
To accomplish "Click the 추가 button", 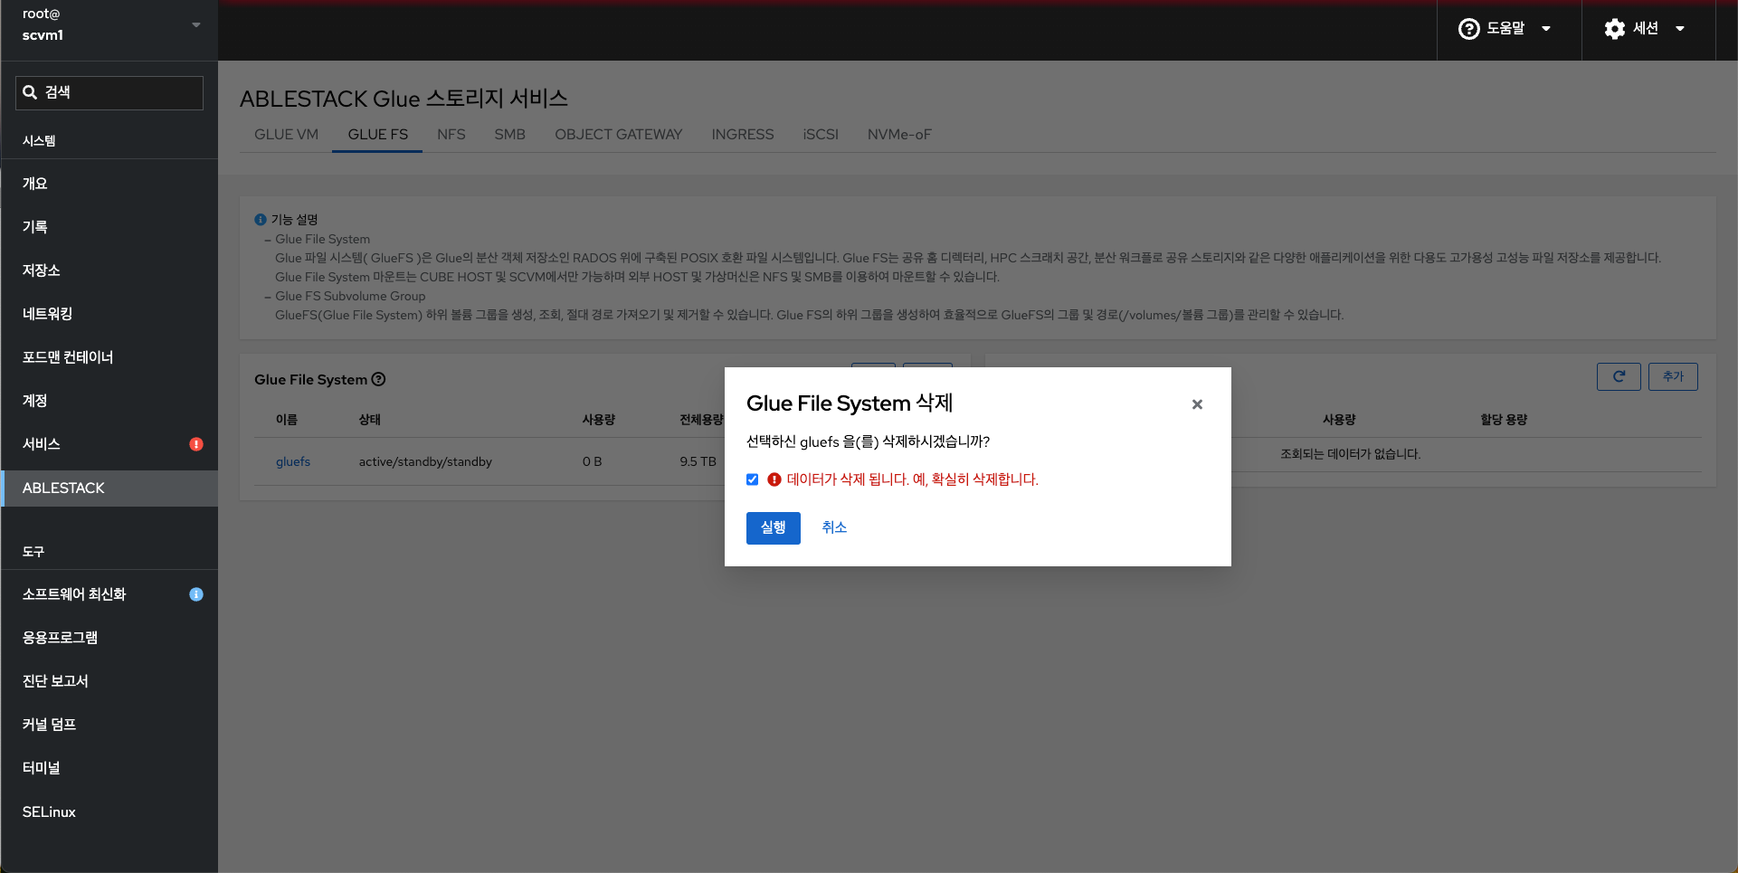I will click(1673, 376).
